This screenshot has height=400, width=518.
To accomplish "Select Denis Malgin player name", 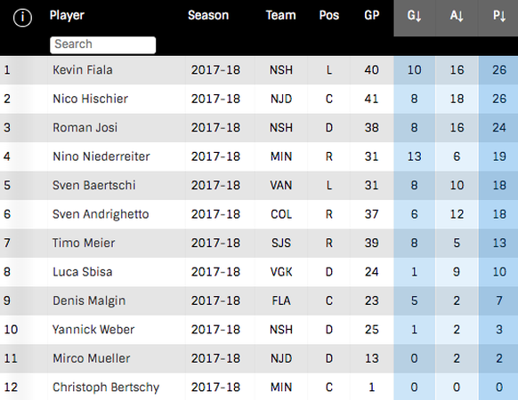I will (89, 300).
